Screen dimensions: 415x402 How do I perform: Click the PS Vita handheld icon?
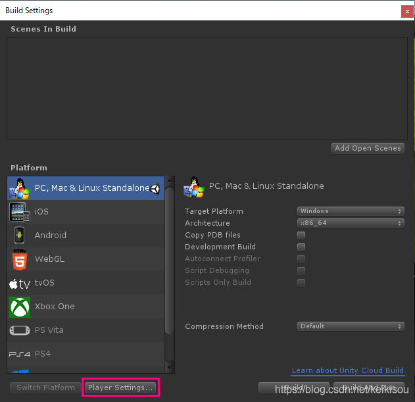(20, 330)
